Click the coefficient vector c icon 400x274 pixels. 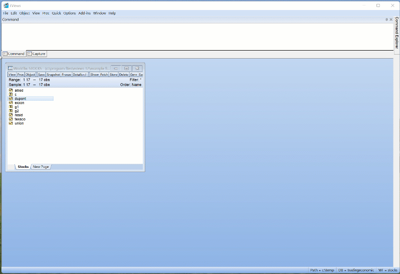pyautogui.click(x=10, y=95)
